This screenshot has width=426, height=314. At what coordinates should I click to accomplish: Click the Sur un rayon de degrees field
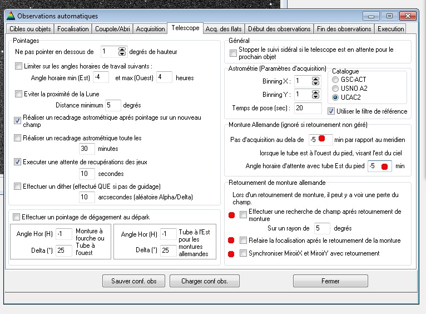(322, 228)
